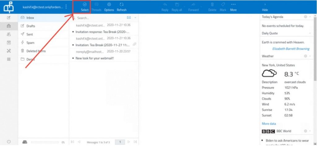Click the Refresh toolbar button

(x=121, y=6)
